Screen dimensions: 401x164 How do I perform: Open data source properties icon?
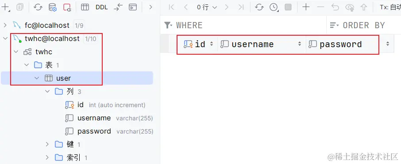click(x=52, y=7)
